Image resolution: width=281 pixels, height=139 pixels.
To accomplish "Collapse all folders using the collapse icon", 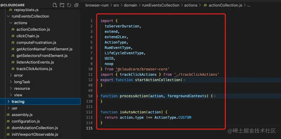I will (x=76, y=5).
